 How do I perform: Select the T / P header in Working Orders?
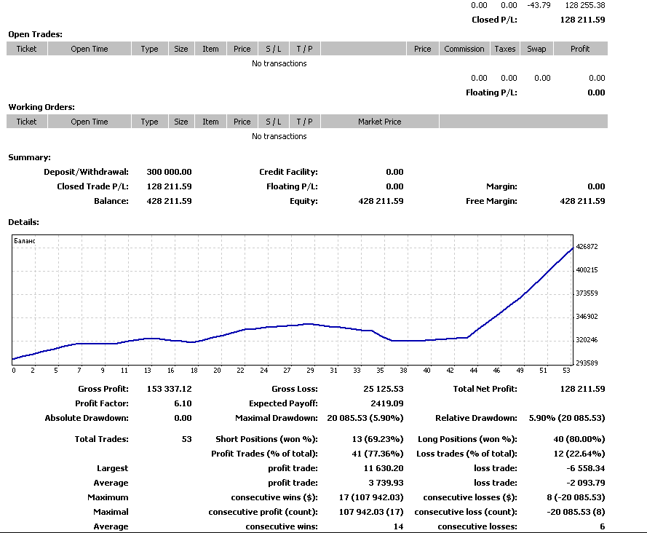[x=304, y=122]
